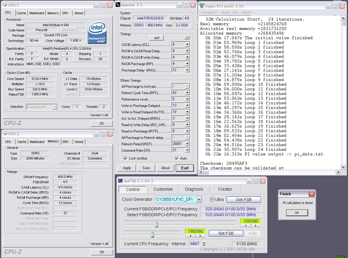Click the spd button in MemSet

pyautogui.click(x=157, y=38)
